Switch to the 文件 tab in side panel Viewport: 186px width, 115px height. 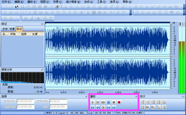(x=5, y=29)
